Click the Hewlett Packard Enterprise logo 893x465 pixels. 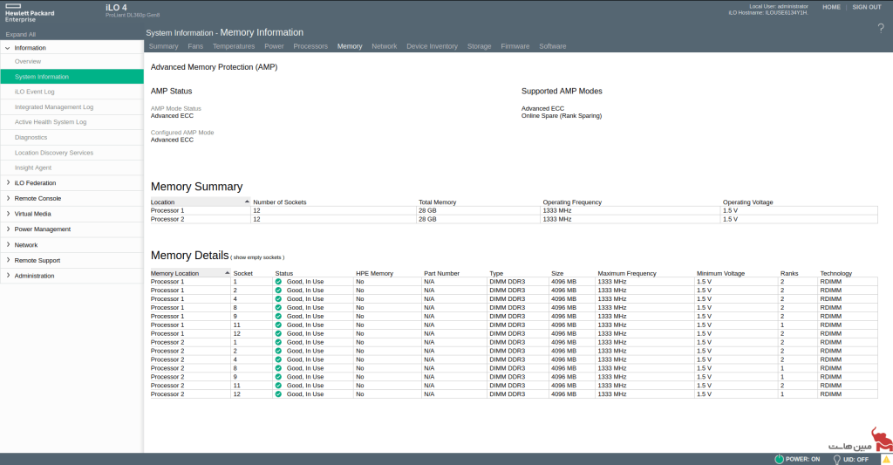pos(30,12)
